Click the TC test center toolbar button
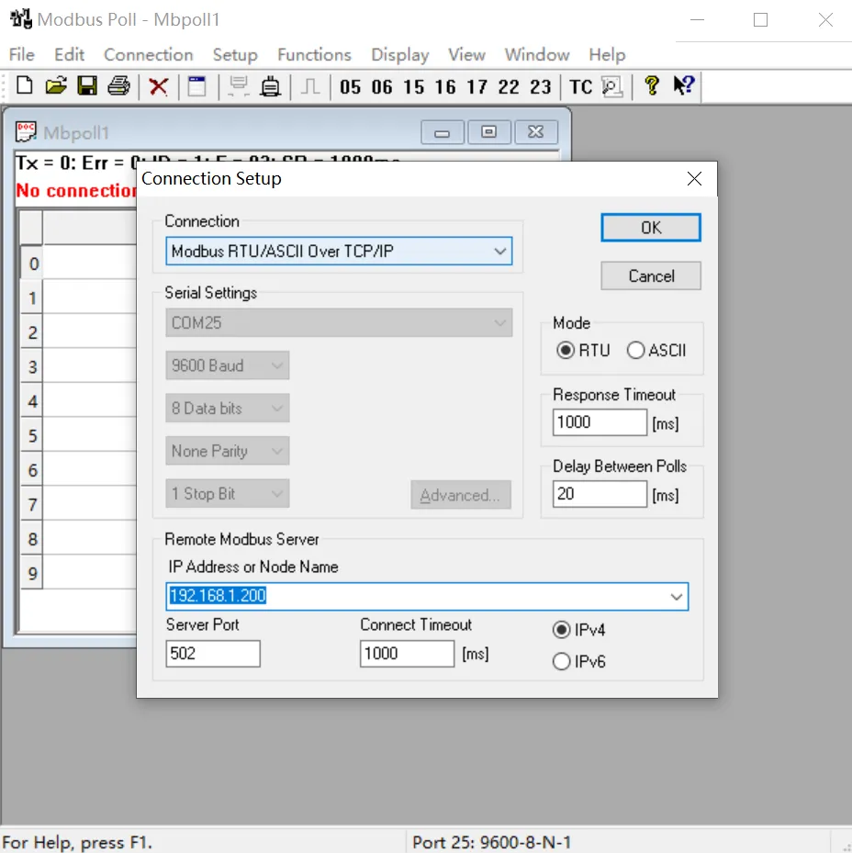This screenshot has width=852, height=853. tap(580, 86)
